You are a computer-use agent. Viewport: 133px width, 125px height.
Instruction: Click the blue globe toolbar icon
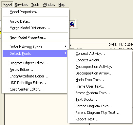click(72, 24)
